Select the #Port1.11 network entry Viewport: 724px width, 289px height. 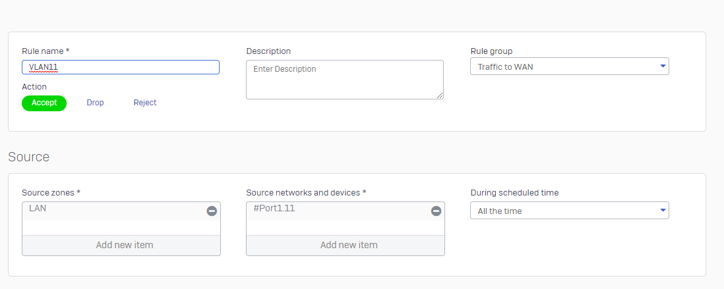(338, 211)
